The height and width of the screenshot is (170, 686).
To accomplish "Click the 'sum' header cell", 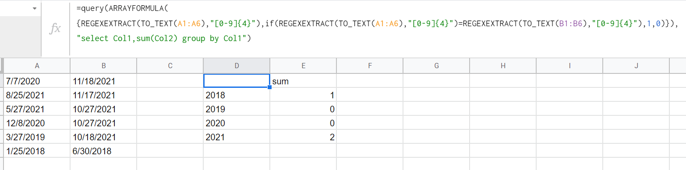I will pyautogui.click(x=303, y=81).
